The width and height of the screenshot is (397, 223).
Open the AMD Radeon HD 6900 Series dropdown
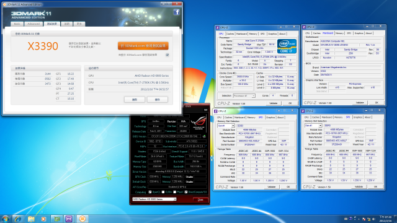click(x=154, y=199)
